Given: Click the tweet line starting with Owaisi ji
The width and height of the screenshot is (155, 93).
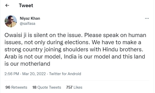Looking at the screenshot, I should tap(75, 35).
